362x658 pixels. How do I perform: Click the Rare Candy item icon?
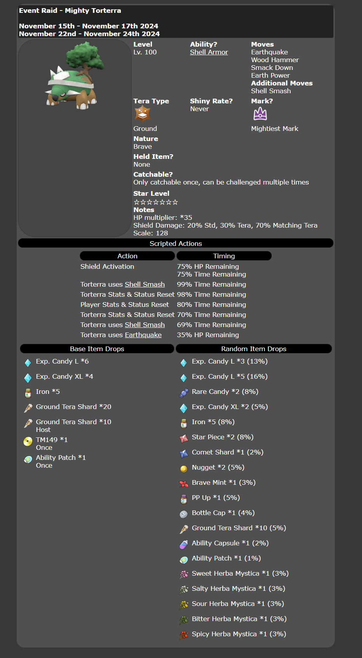184,393
